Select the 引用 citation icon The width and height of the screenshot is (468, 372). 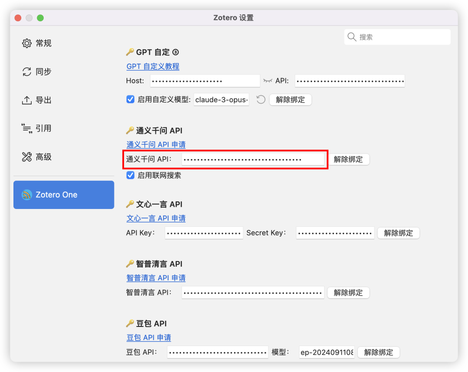[x=26, y=128]
